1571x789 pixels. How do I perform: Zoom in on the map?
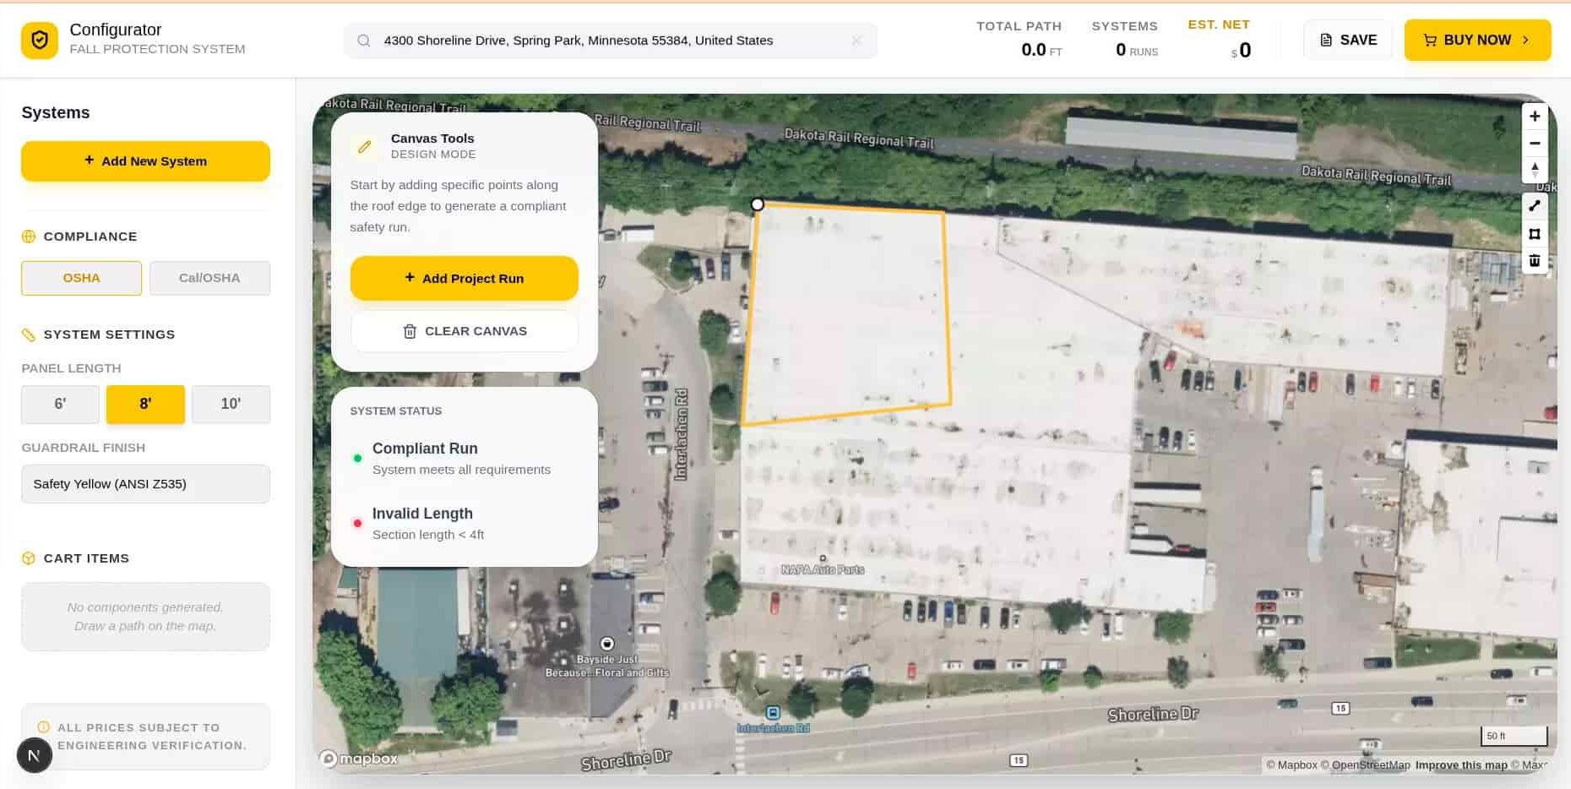point(1534,117)
